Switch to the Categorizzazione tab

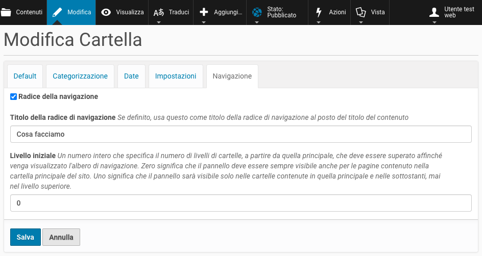(x=80, y=76)
